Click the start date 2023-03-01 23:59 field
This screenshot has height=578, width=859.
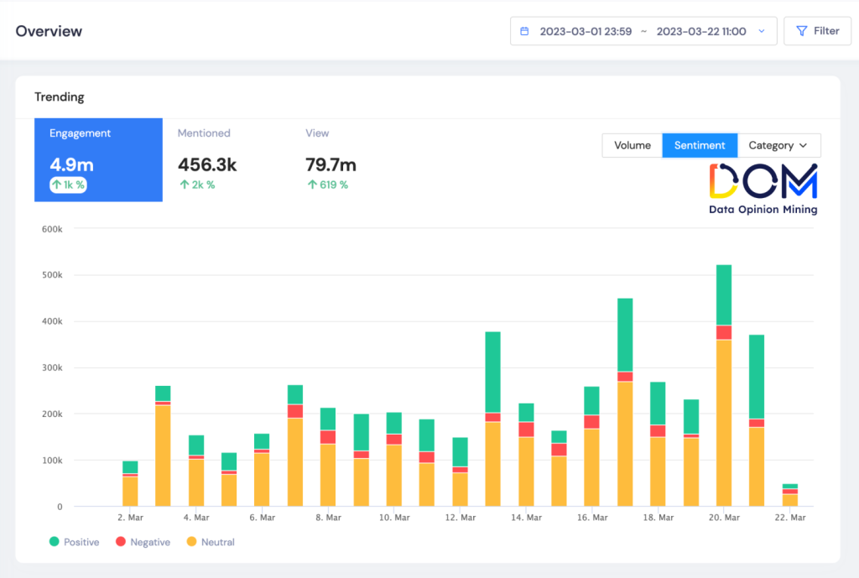[x=585, y=31]
